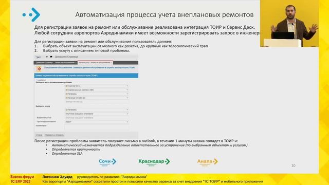Open the Причина возникновения dropdown showing Авария

(x=97, y=122)
